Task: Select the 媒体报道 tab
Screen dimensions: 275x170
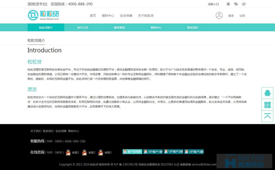Action: [x=119, y=28]
